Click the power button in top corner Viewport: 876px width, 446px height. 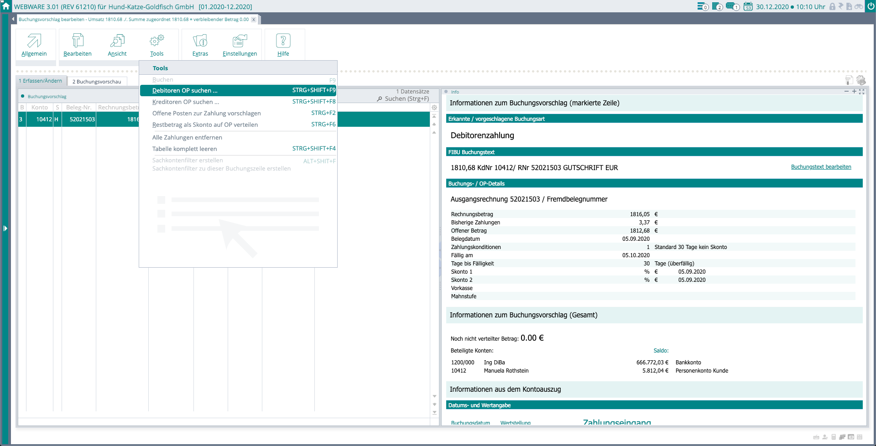[870, 6]
